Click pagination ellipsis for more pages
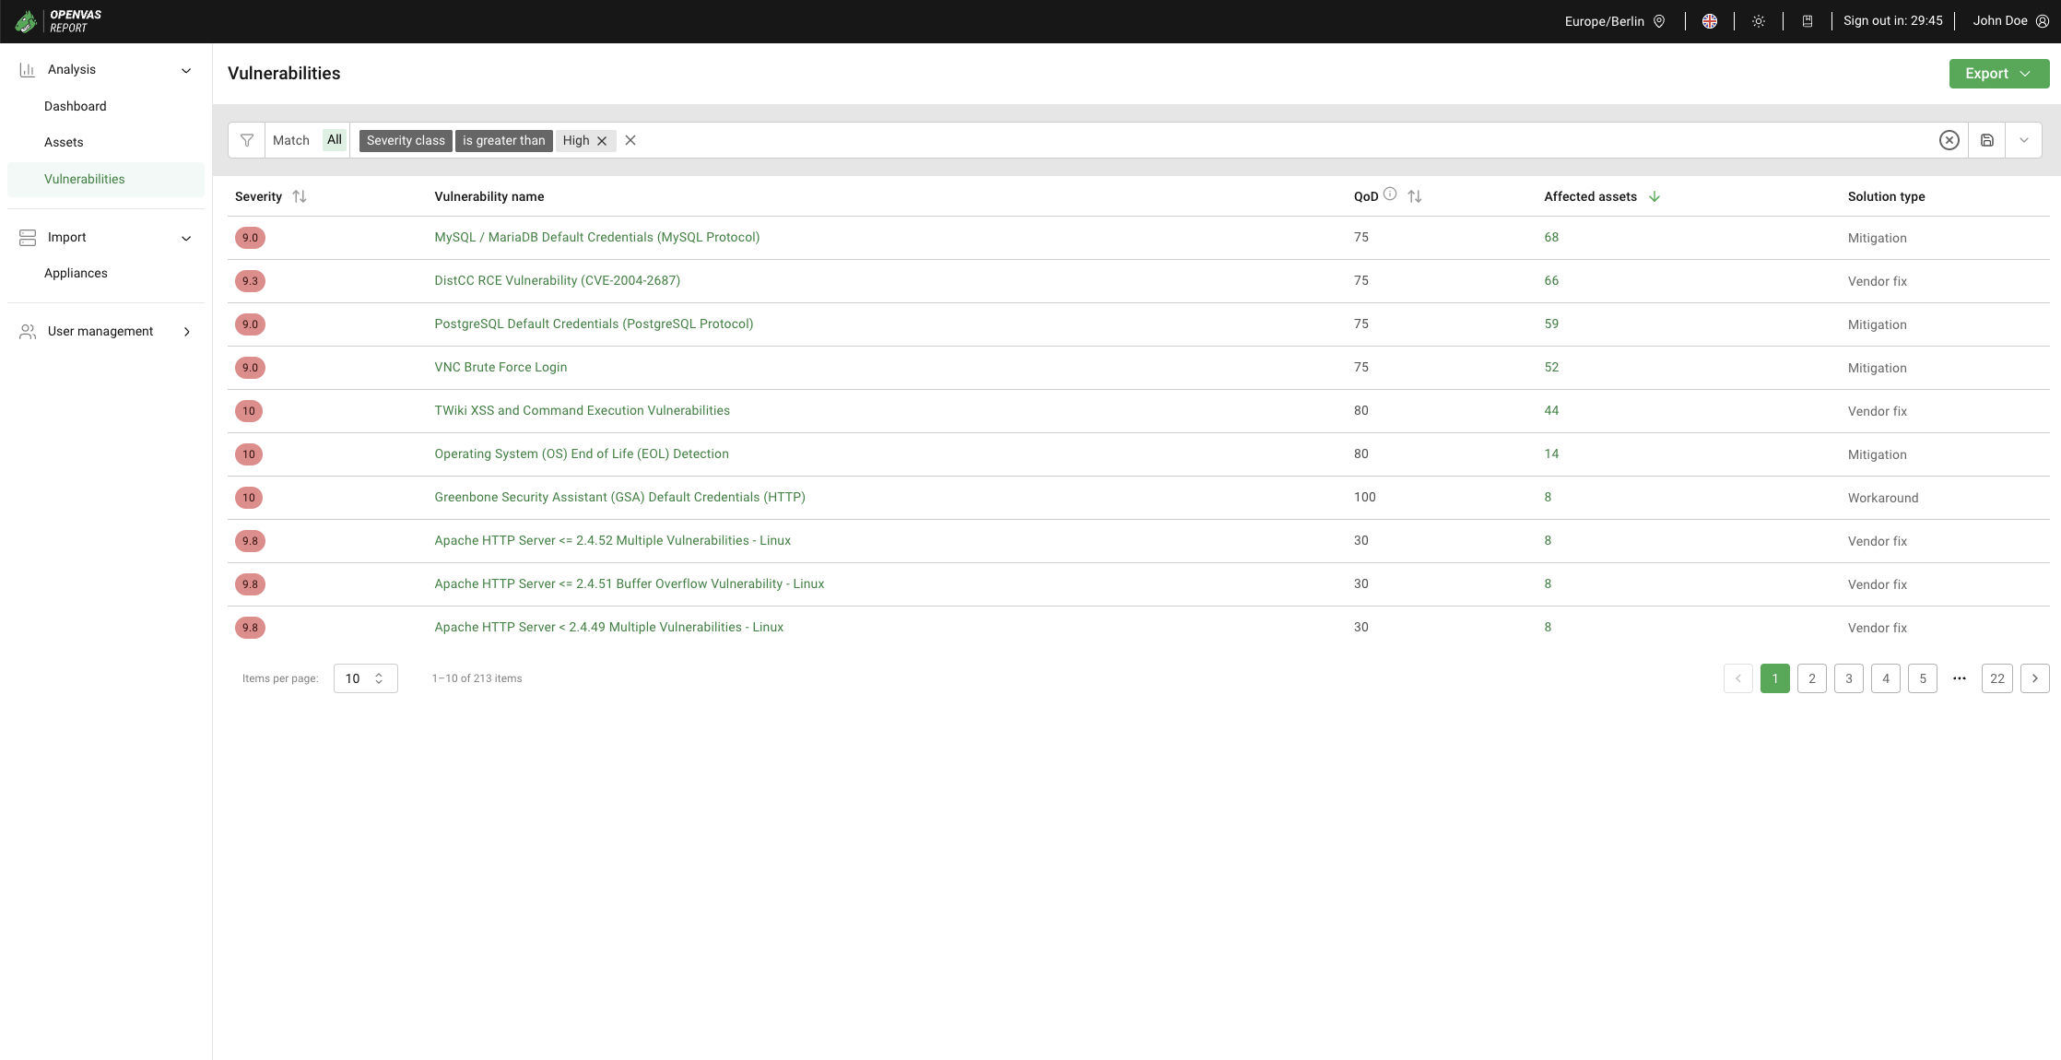 point(1960,678)
